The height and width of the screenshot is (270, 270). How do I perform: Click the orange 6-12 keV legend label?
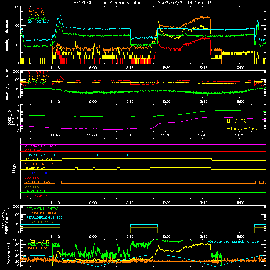[x=36, y=11]
